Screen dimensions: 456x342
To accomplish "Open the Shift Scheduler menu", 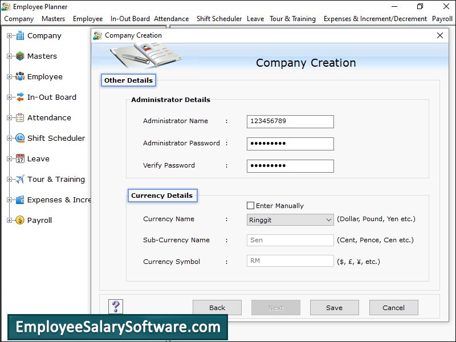I will [x=219, y=19].
